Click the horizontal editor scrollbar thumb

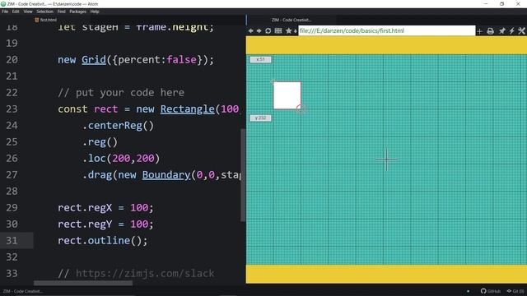pyautogui.click(x=83, y=283)
